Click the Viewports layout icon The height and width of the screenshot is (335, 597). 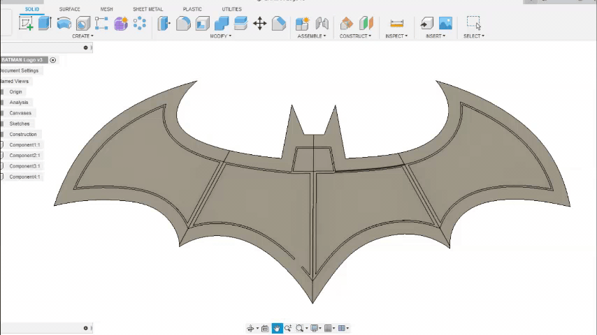(342, 328)
